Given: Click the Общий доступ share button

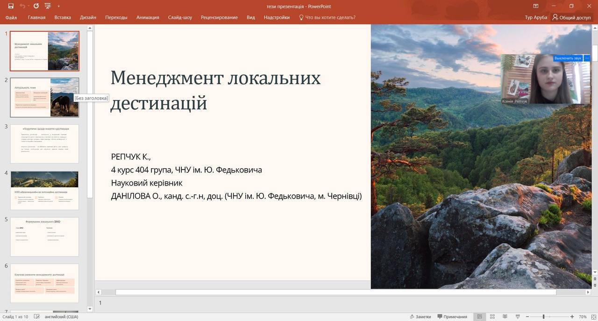Looking at the screenshot, I should click(571, 17).
